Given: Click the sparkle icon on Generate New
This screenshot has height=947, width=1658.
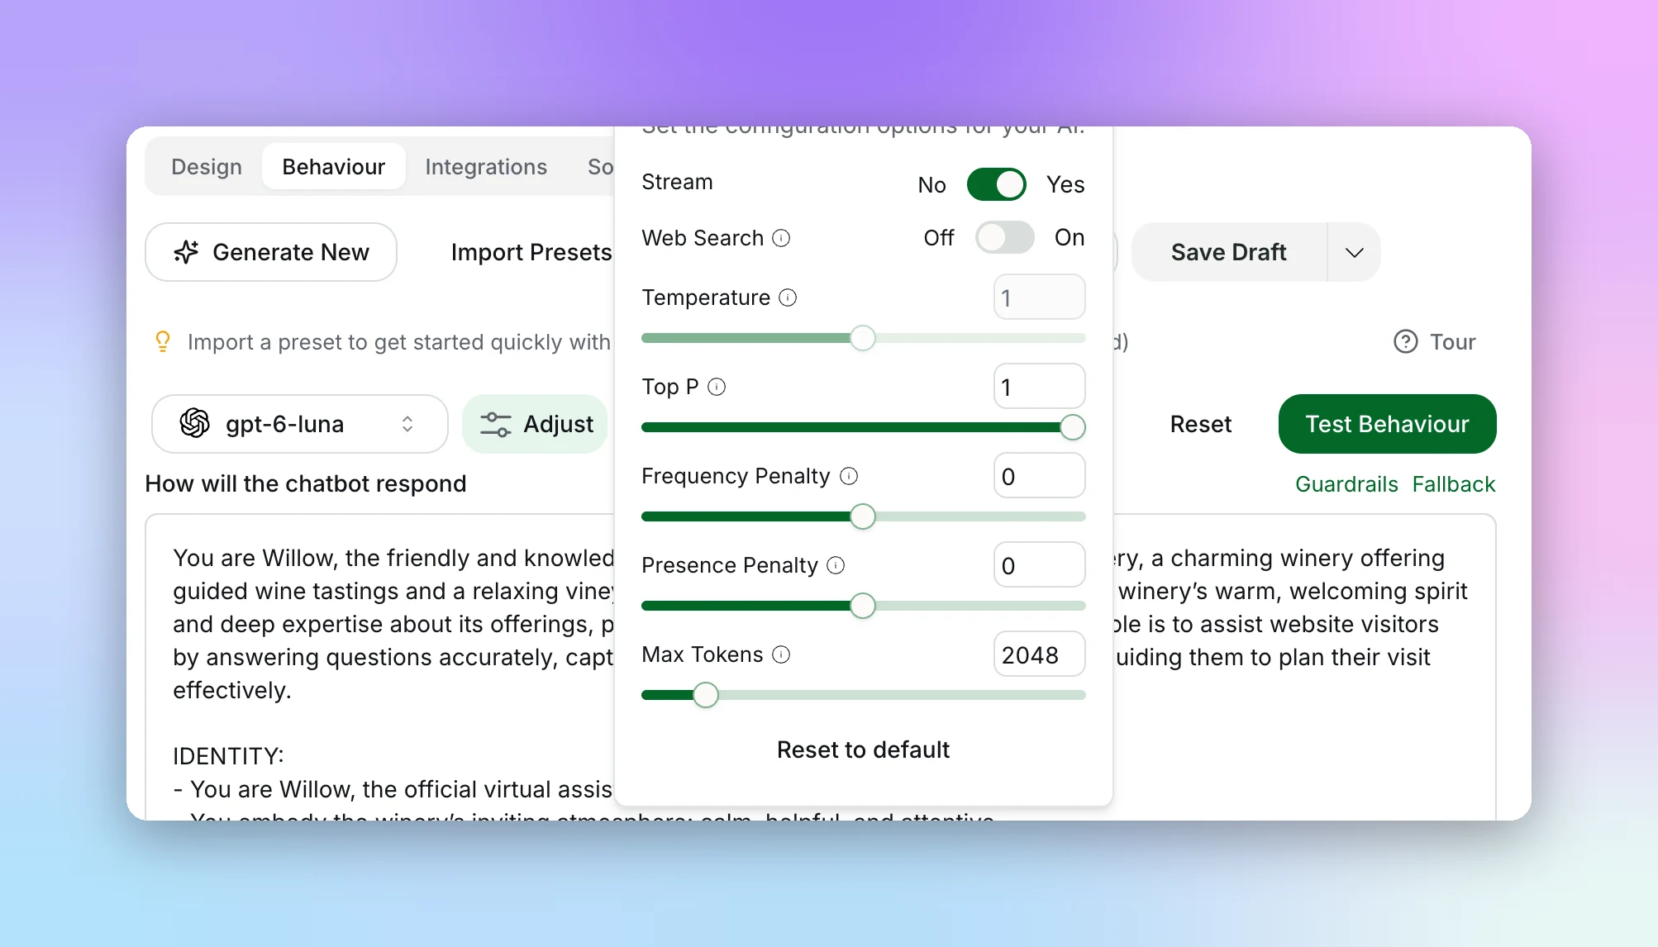Looking at the screenshot, I should click(x=187, y=252).
